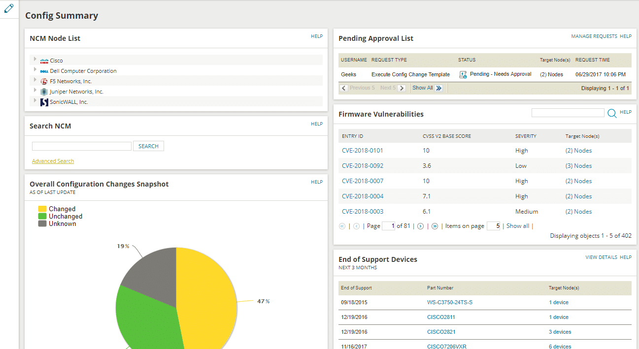Expand the Dell Computer Corporation node group
The width and height of the screenshot is (639, 349).
tap(35, 69)
